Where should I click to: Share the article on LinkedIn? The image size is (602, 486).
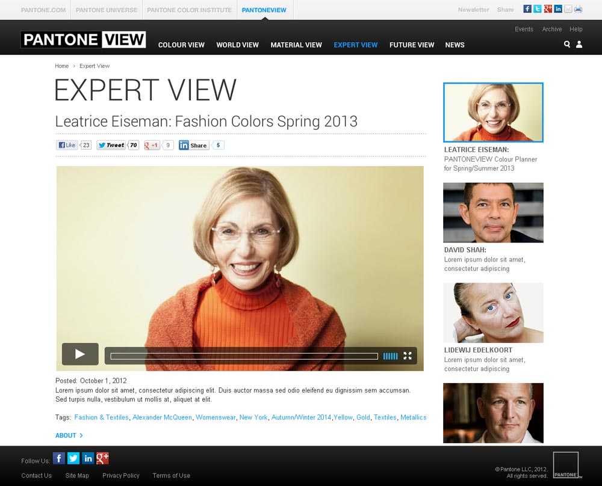193,145
